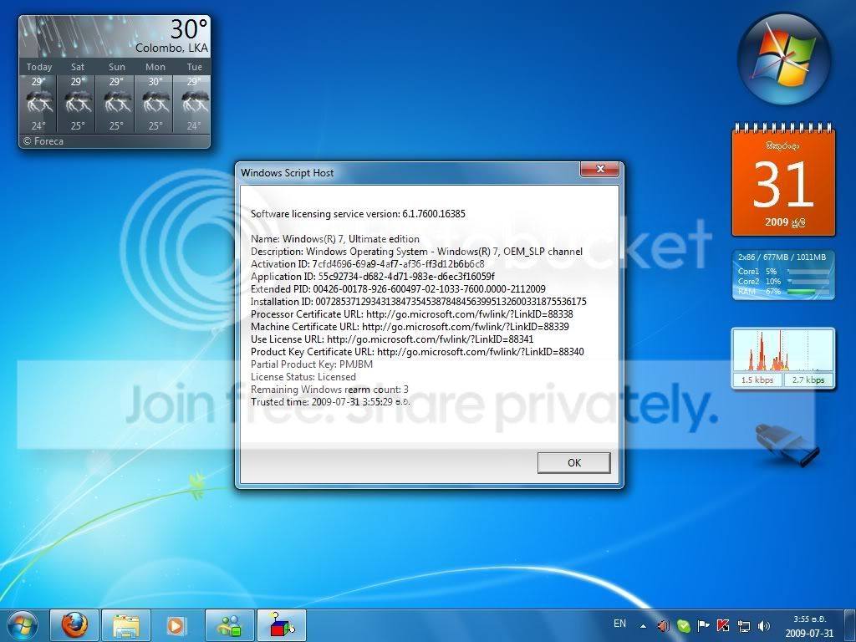Screen dimensions: 856x642
Task: Click the Installation ID line
Action: (x=419, y=302)
